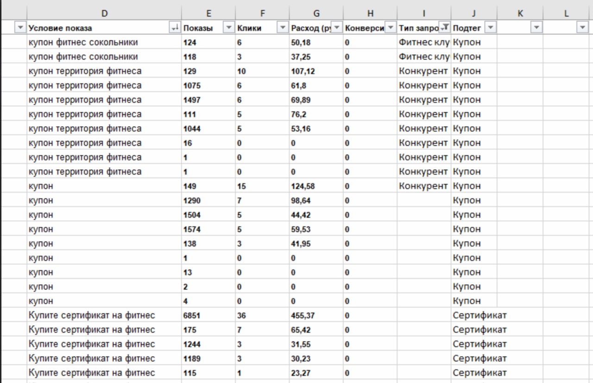The image size is (593, 383).
Task: Open the filter dropdown for the Клики column
Action: pos(282,28)
